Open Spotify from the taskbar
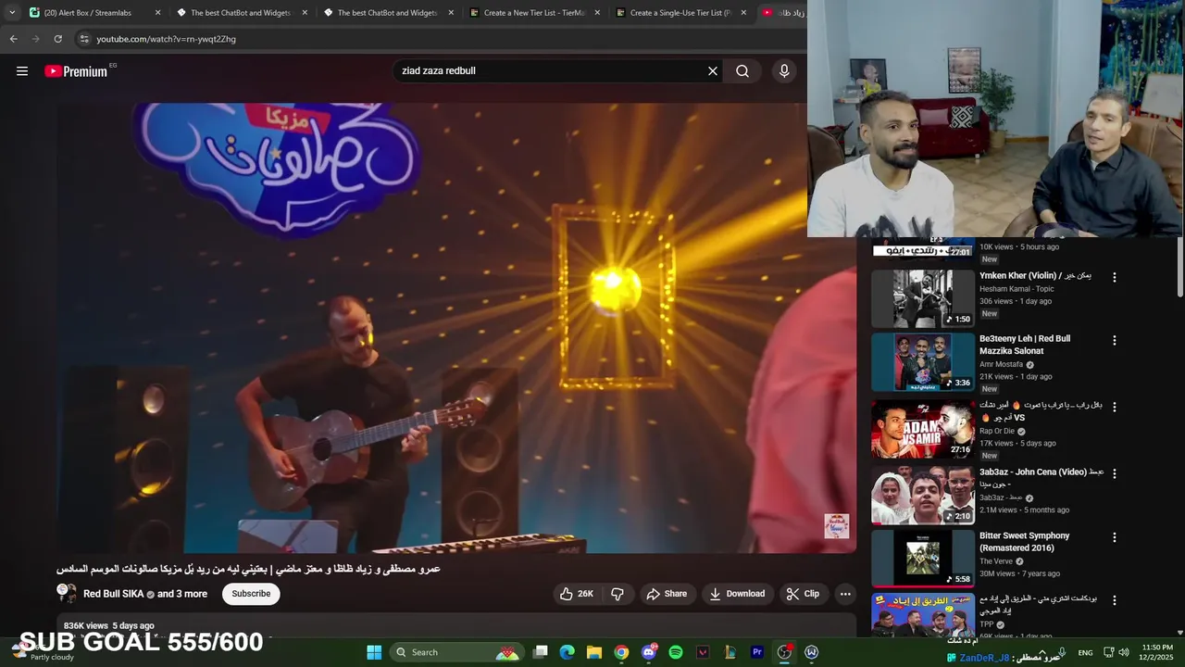Image resolution: width=1185 pixels, height=667 pixels. [676, 652]
